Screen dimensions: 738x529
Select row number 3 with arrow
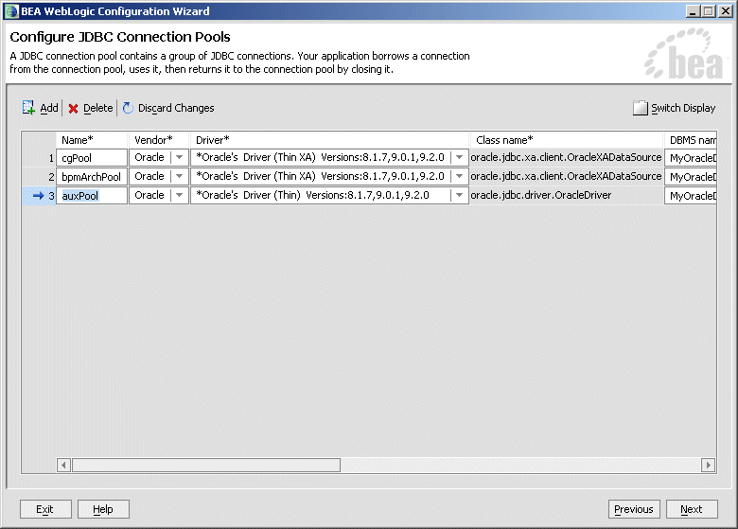[39, 195]
